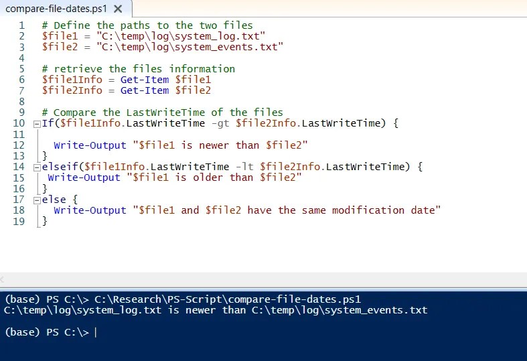The height and width of the screenshot is (361, 527).
Task: Click $file2Info variable on line 7
Action: click(72, 90)
